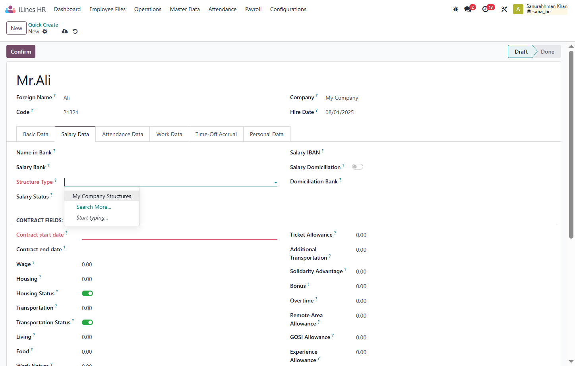Open the activities clock icon
Screen dimensions: 575x366
coord(485,9)
